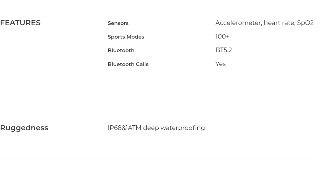
Task: Select the BT5.2 version value
Action: point(224,50)
